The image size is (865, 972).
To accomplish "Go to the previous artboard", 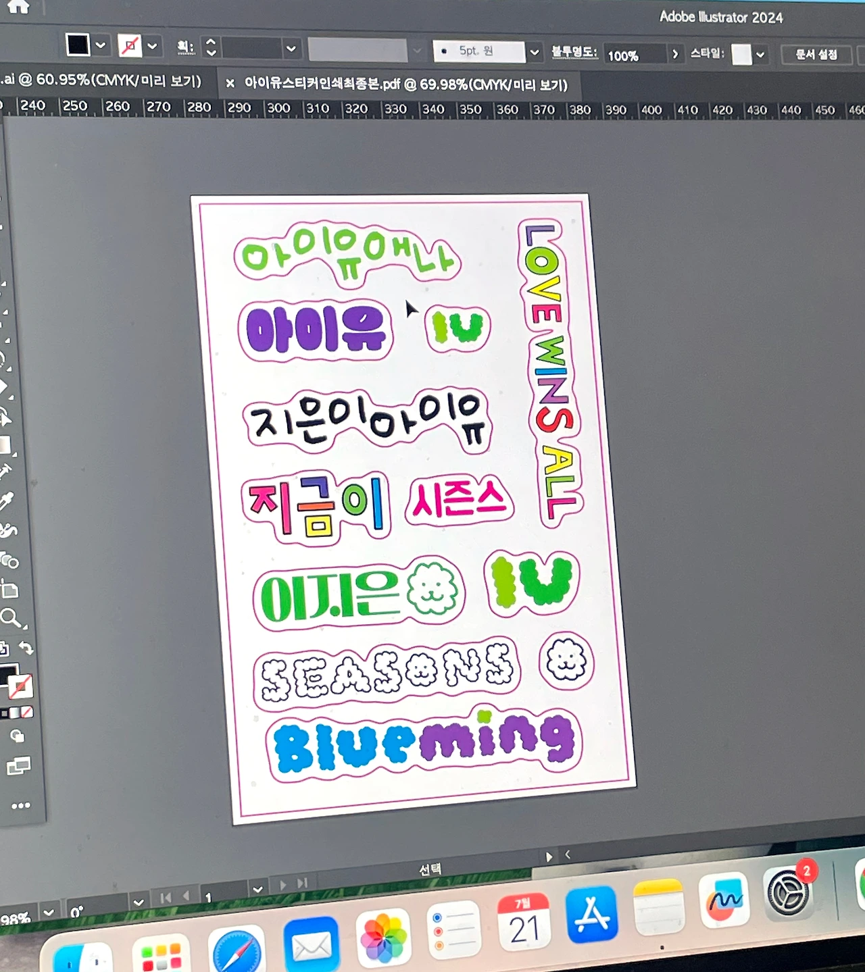I will [x=187, y=896].
